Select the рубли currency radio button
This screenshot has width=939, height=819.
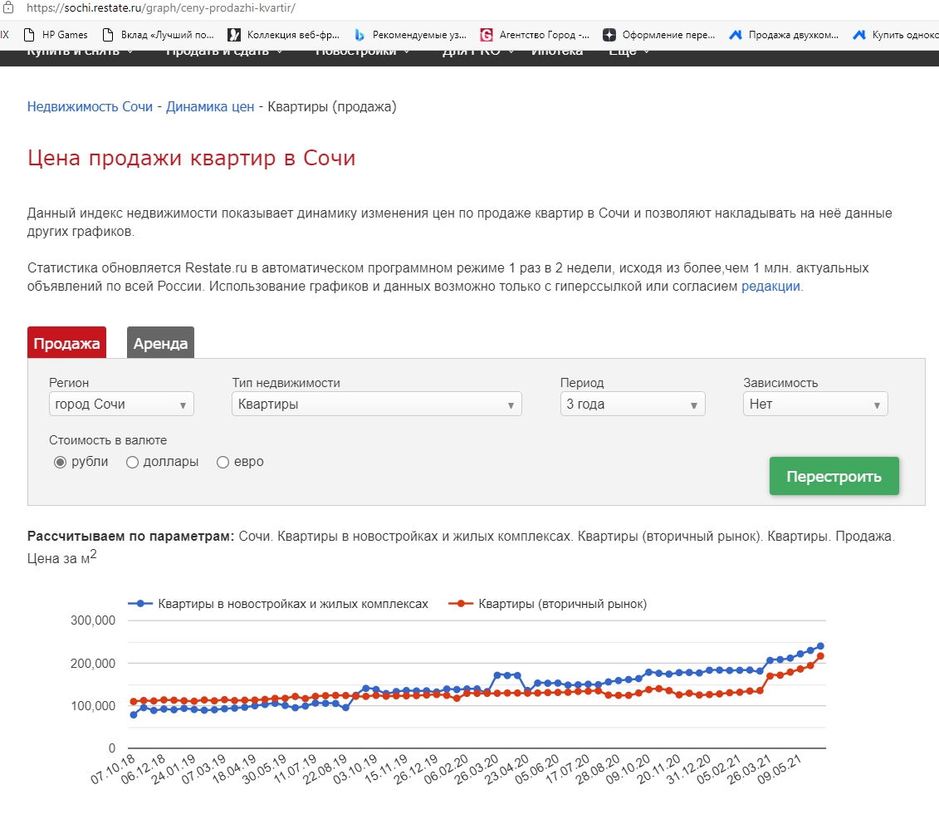point(60,463)
